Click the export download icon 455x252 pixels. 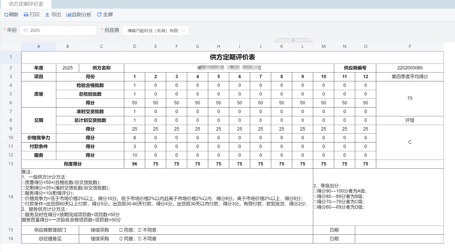[47, 15]
